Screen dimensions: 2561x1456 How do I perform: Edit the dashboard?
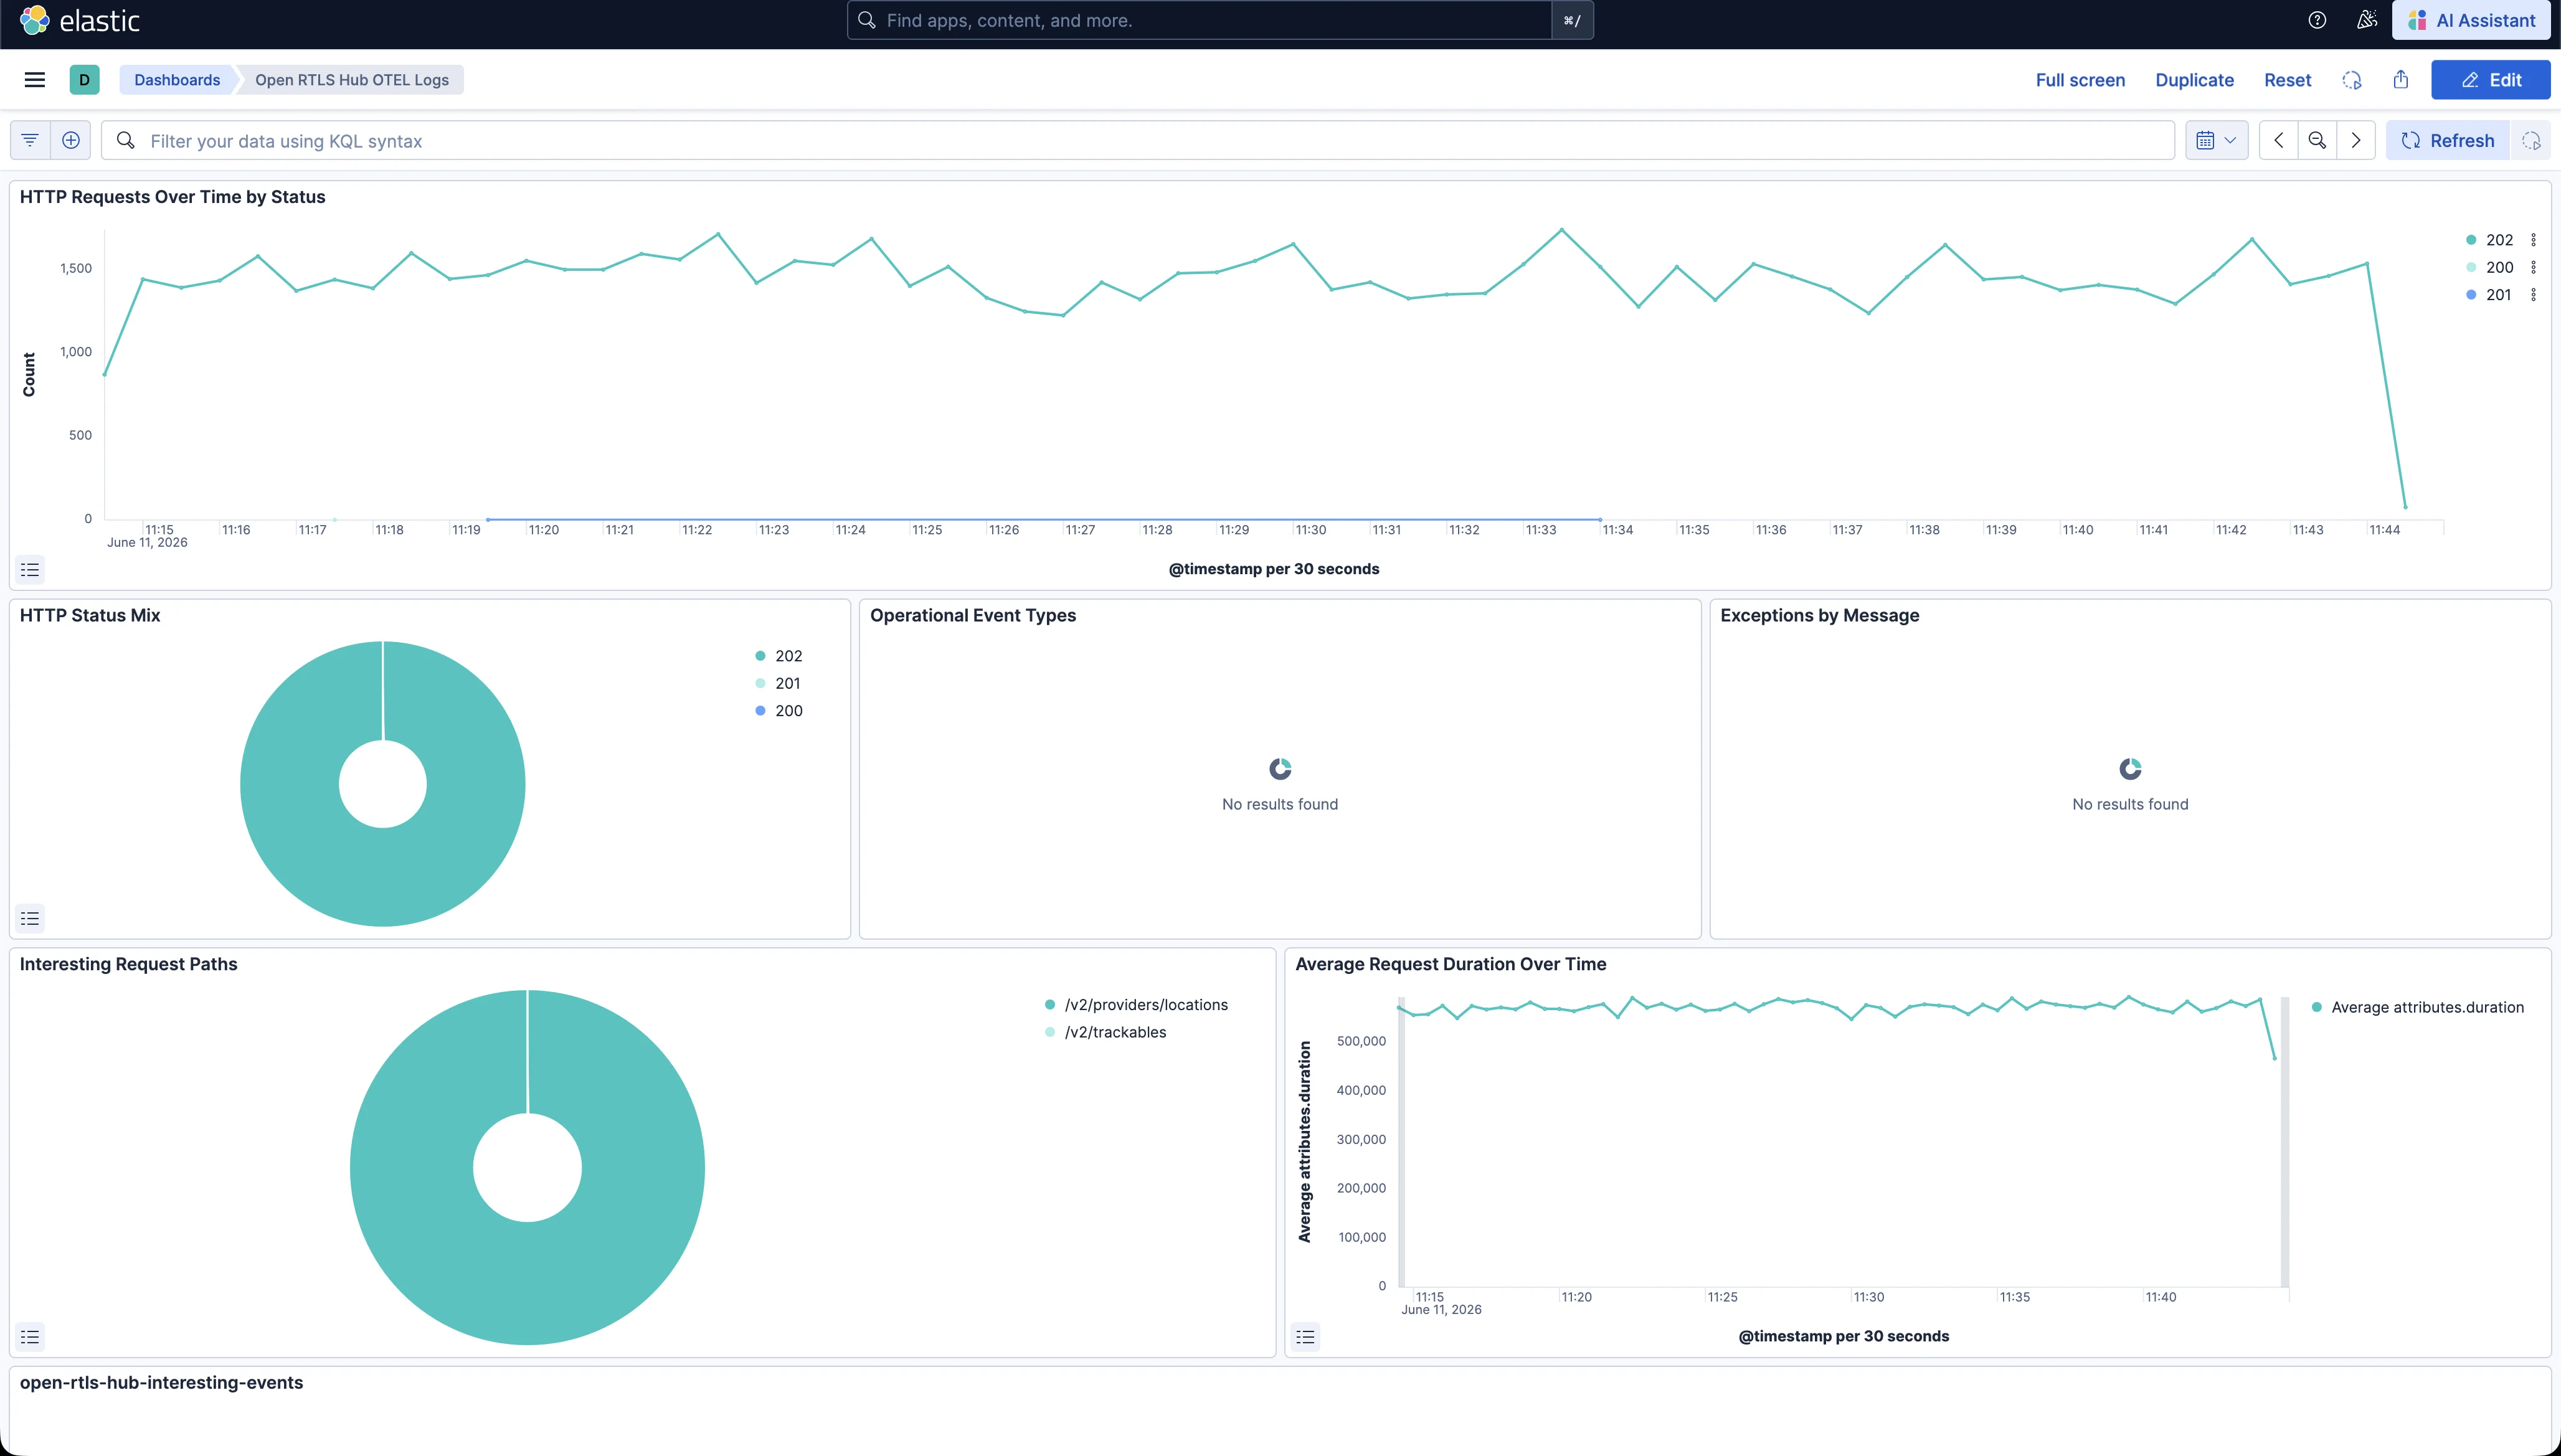(x=2490, y=80)
